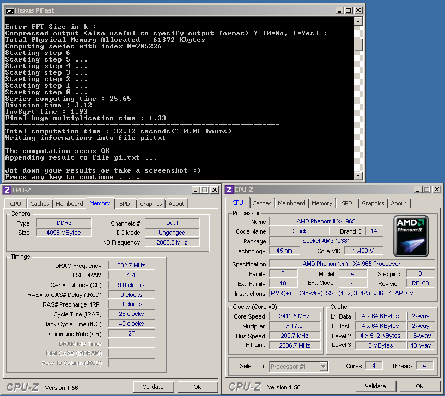445x396 pixels.
Task: Click the AMD Phenom II logo image
Action: coord(411,236)
